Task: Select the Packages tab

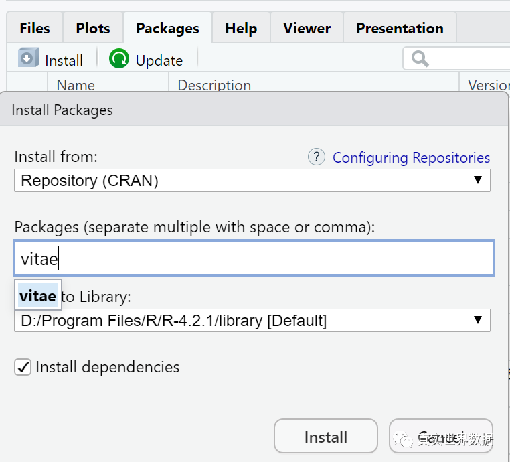Action: pyautogui.click(x=167, y=28)
